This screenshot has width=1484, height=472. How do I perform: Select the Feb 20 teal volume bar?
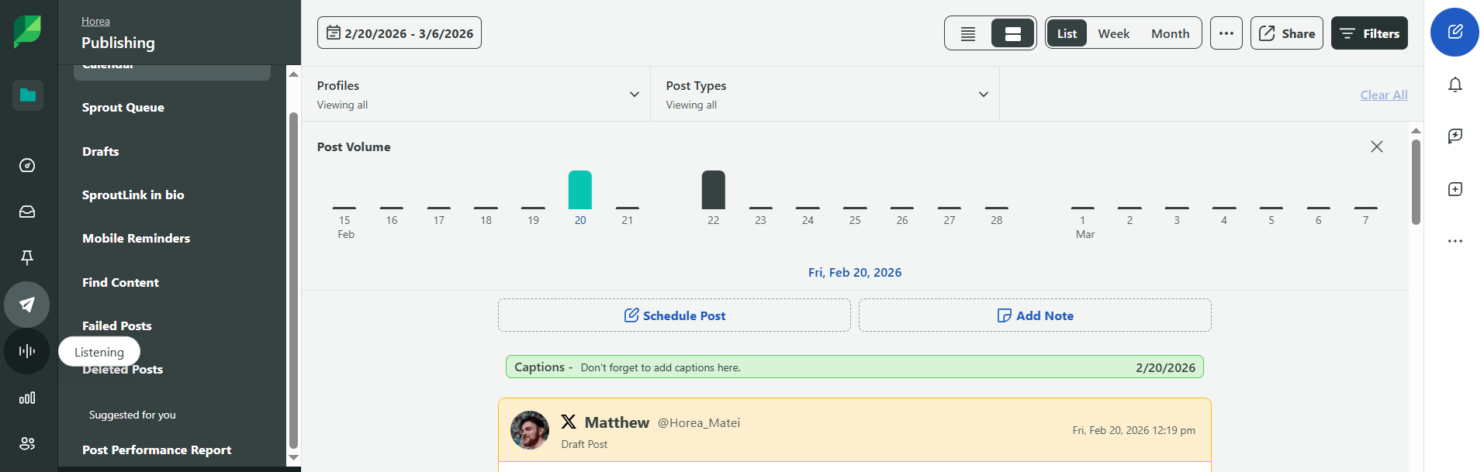(x=580, y=190)
